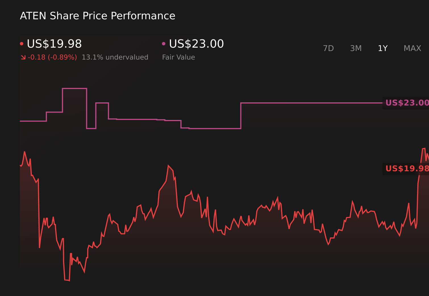Click the 'Fair Value' label

(178, 57)
